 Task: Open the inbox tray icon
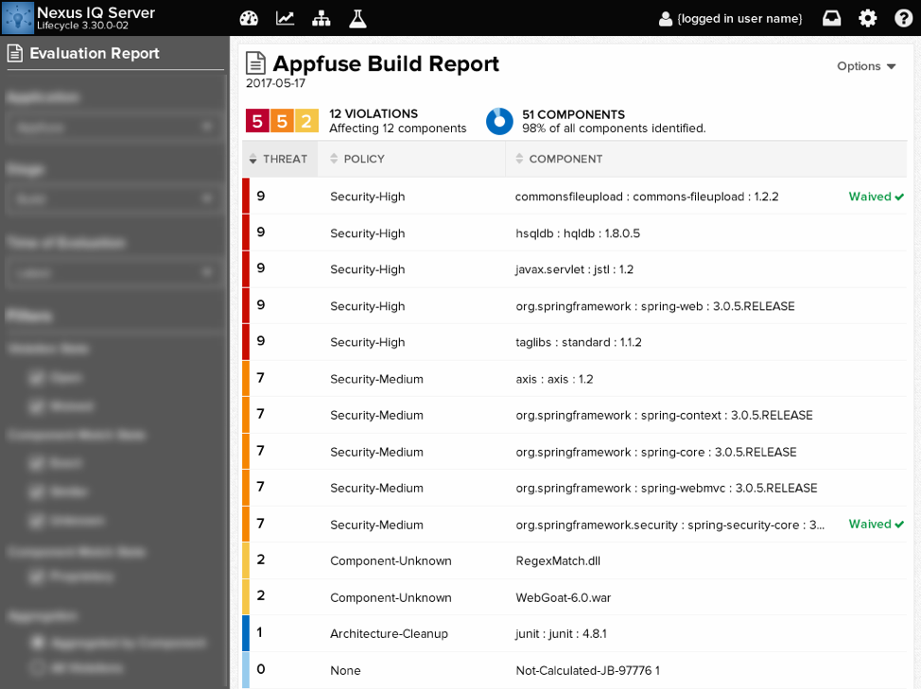click(831, 18)
